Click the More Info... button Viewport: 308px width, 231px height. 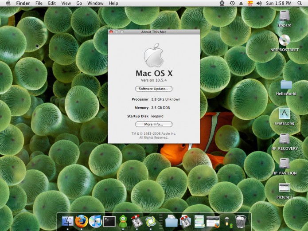click(154, 124)
